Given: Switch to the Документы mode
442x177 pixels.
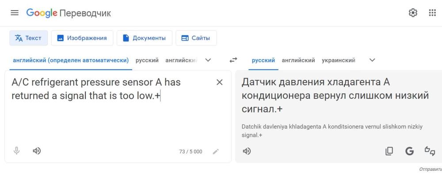Looking at the screenshot, I should (x=145, y=38).
